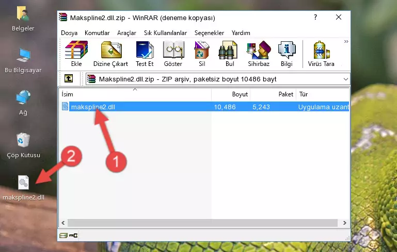
Task: Open the Sık Kullanılanlar menu
Action: [165, 33]
